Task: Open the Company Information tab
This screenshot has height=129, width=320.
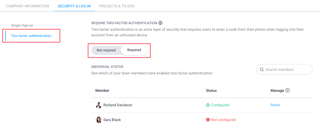Action: pyautogui.click(x=27, y=6)
